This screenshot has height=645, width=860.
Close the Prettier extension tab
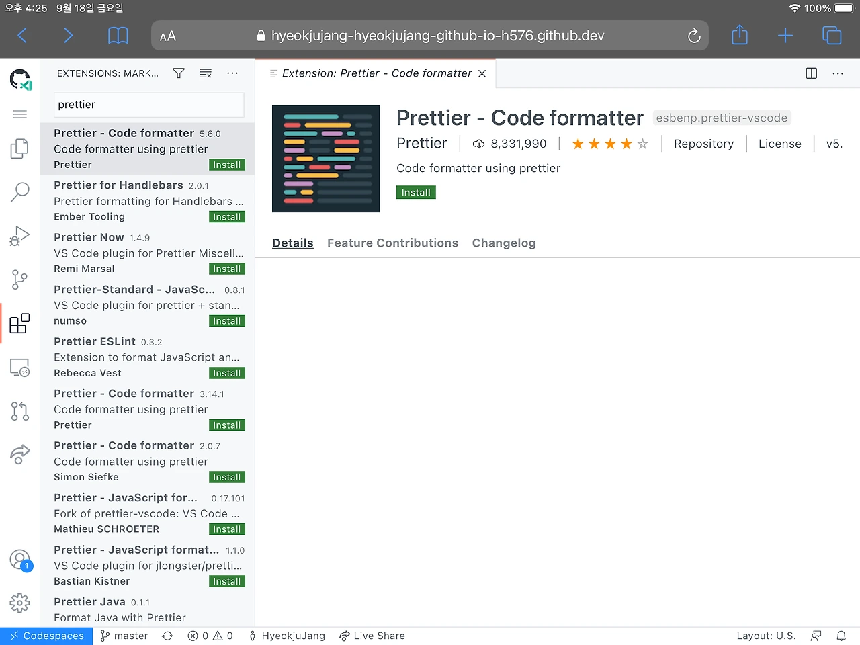[x=482, y=73]
